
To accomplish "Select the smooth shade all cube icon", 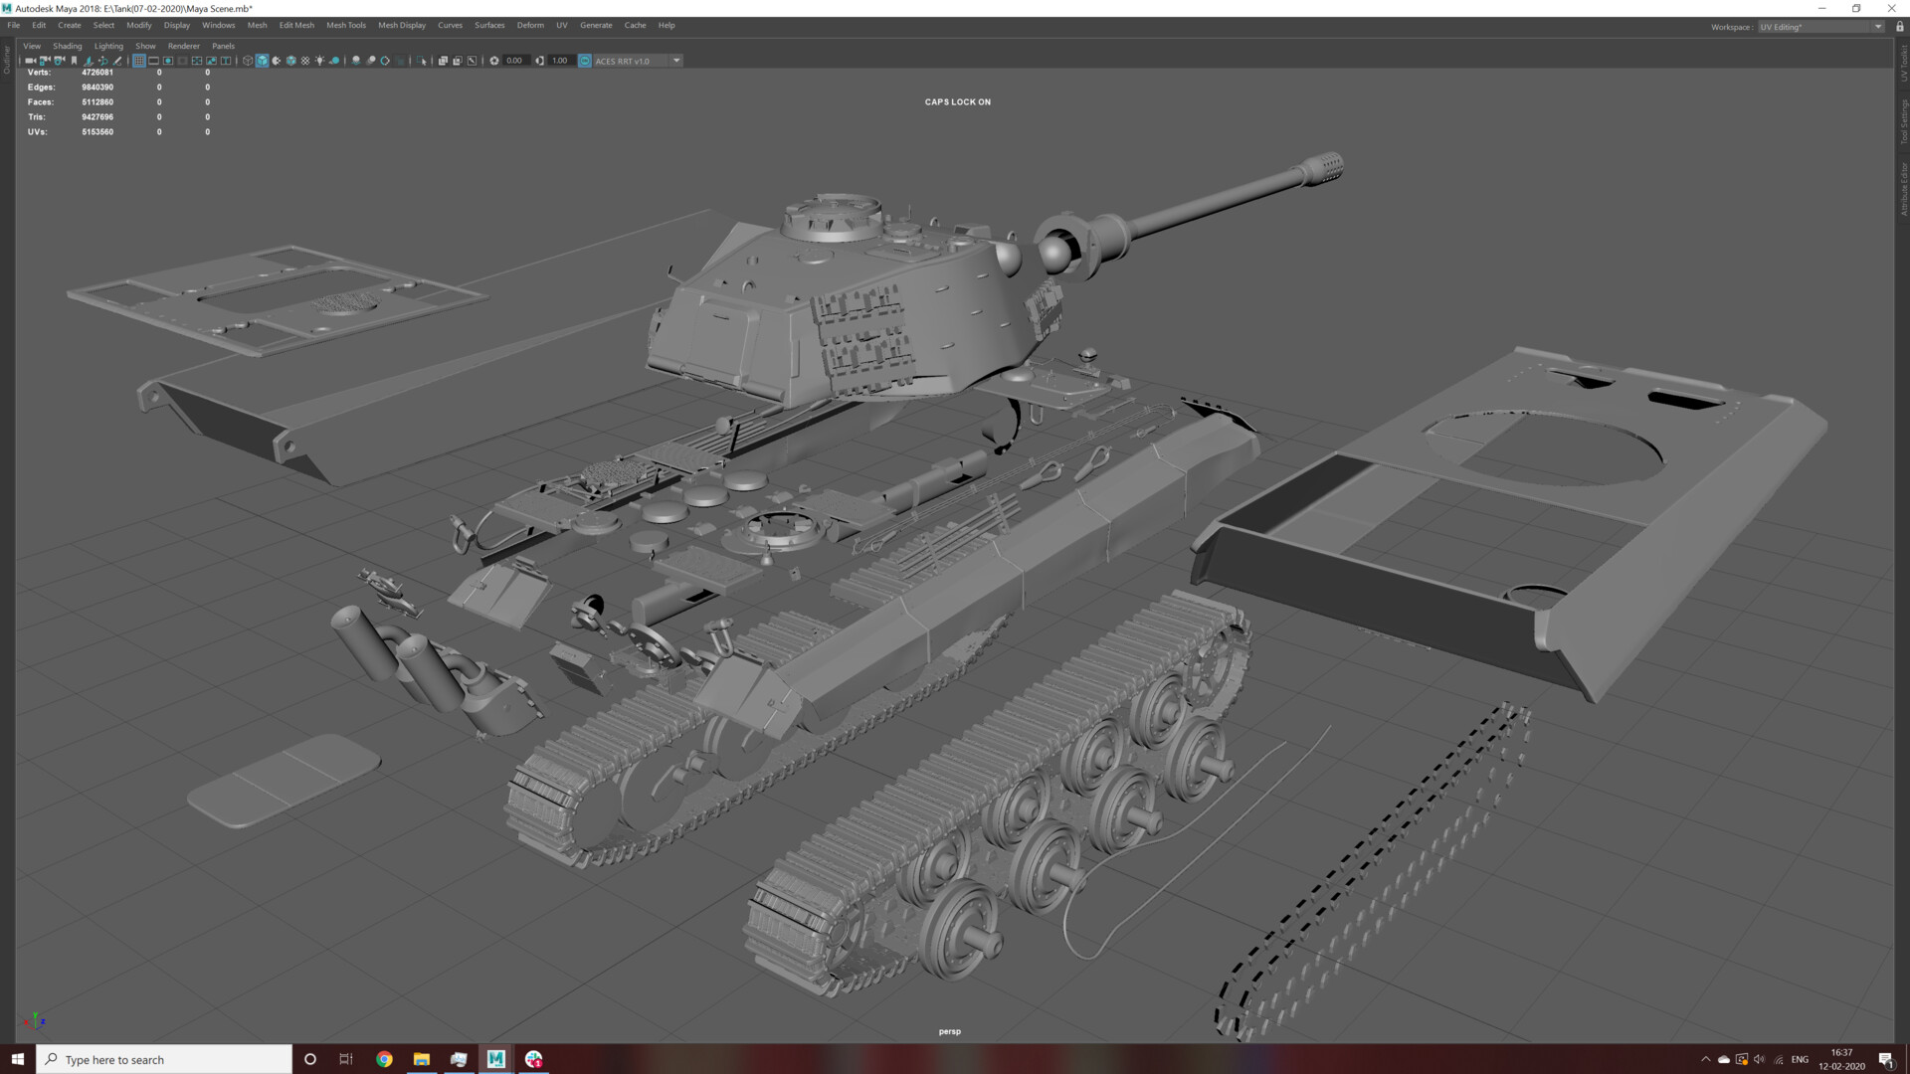I will (262, 61).
